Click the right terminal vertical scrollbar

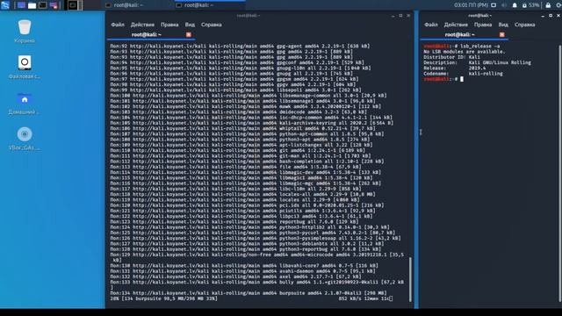pos(560,174)
